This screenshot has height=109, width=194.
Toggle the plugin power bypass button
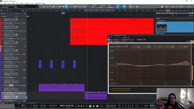[x=109, y=40]
